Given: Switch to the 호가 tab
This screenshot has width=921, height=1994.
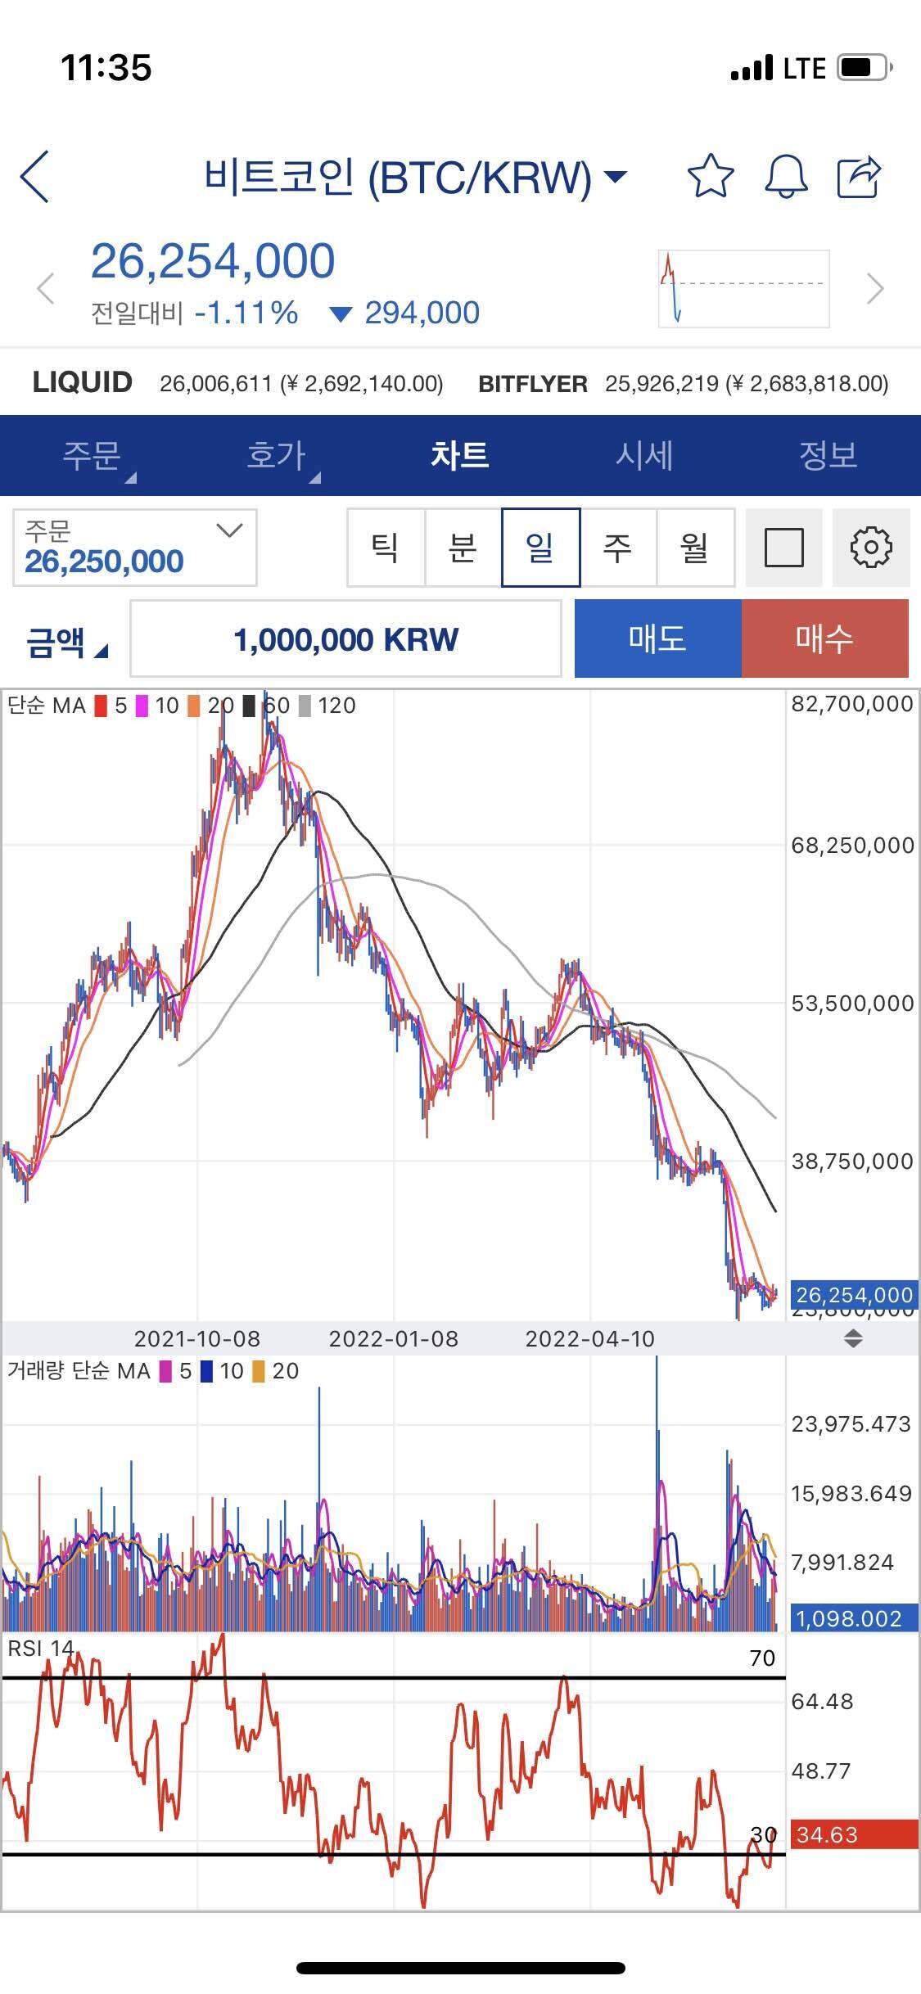Looking at the screenshot, I should point(277,455).
